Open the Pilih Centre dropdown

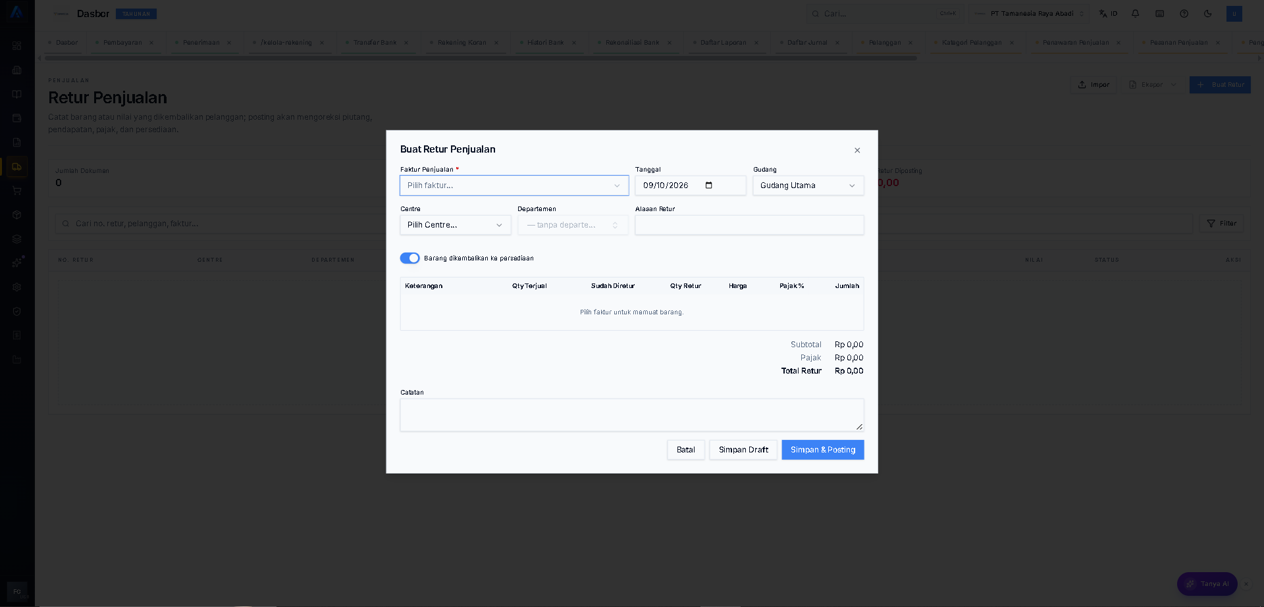[456, 225]
